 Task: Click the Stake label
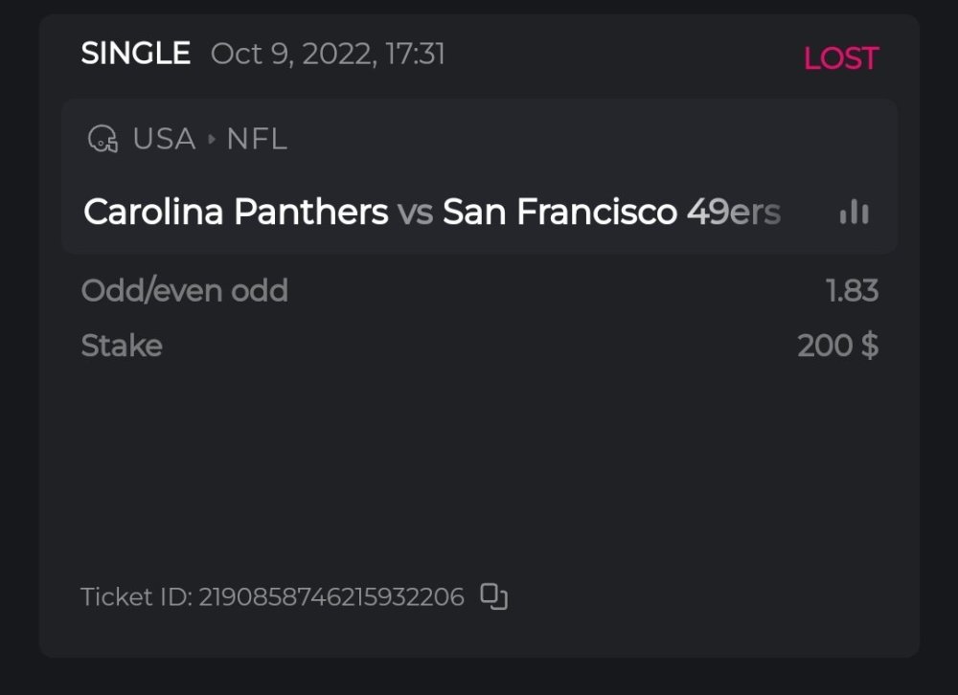tap(122, 346)
